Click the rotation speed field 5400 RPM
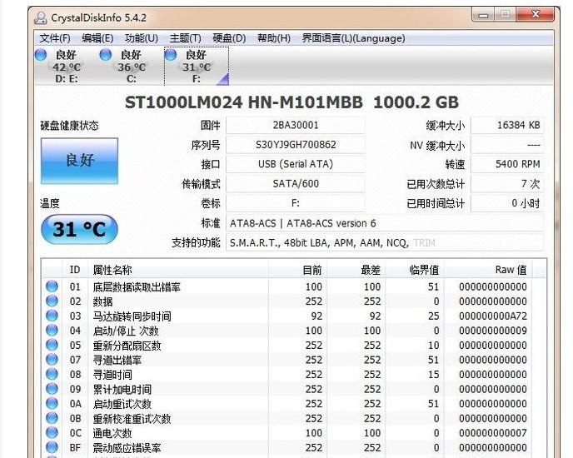 point(507,164)
